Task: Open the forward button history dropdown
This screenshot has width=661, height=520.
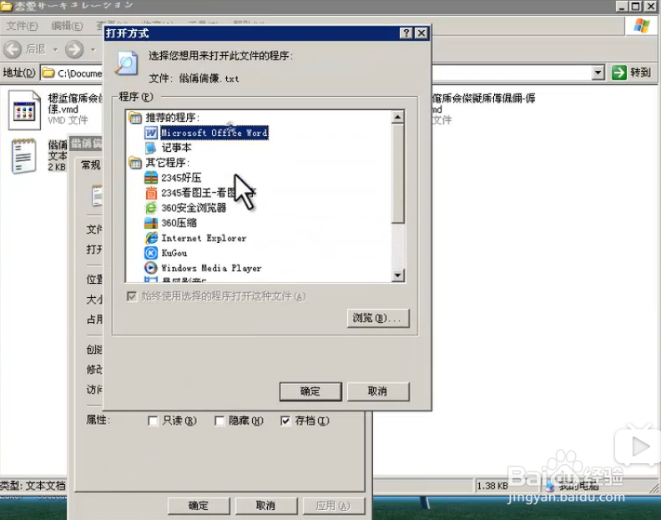Action: (x=93, y=50)
